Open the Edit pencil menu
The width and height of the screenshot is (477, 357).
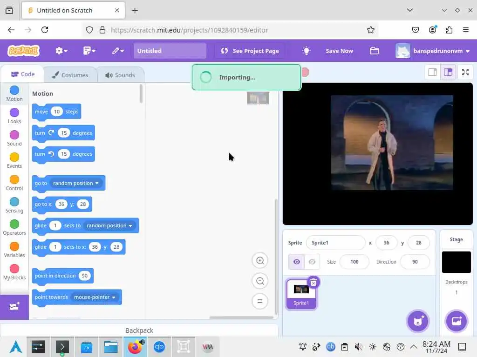(x=118, y=51)
